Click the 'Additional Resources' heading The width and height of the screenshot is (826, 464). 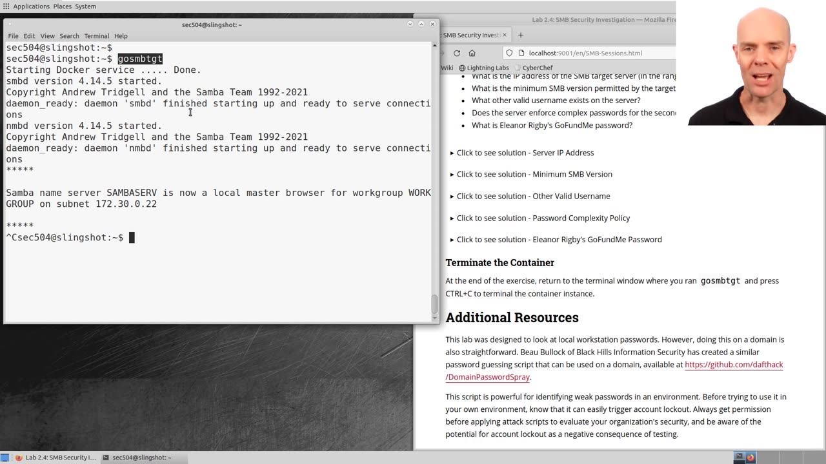pyautogui.click(x=512, y=318)
